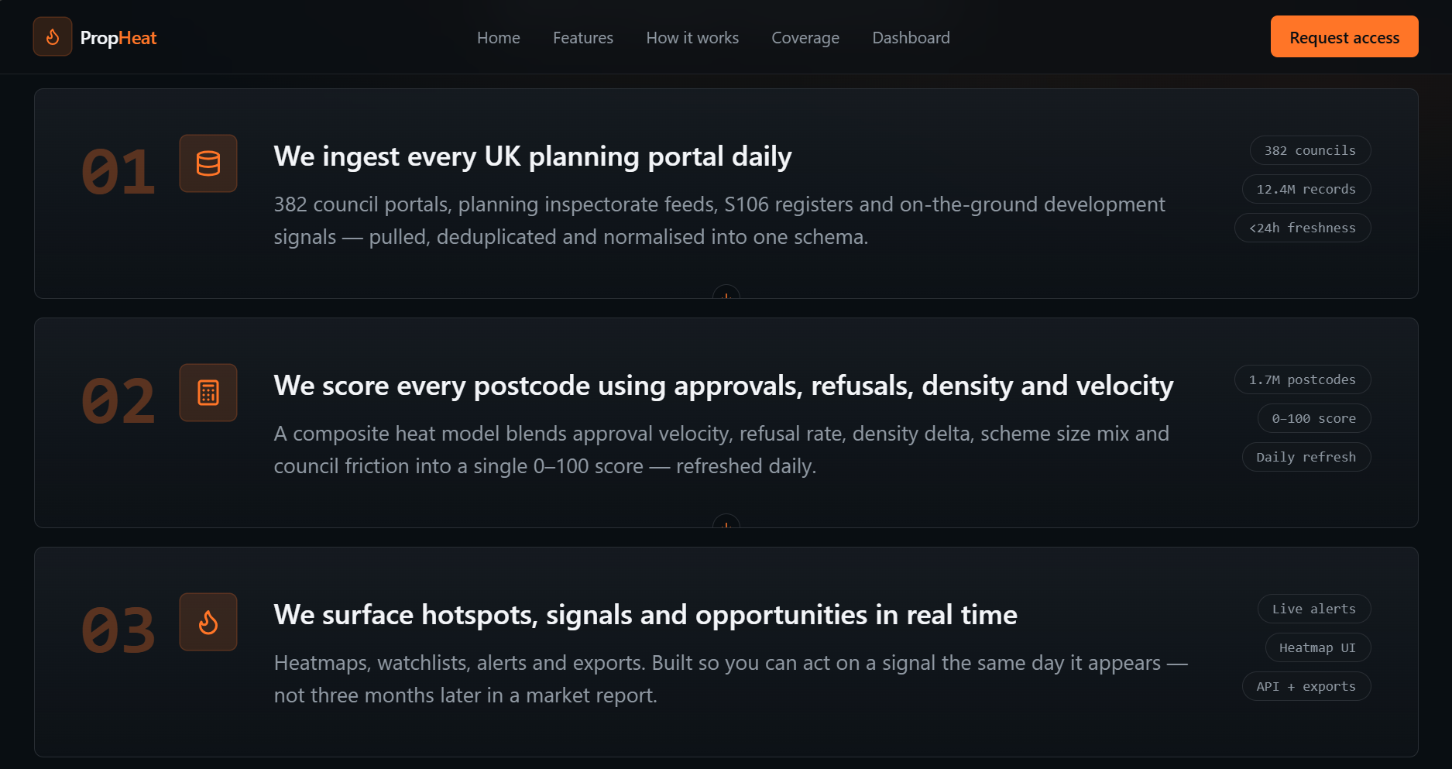Click the arrow connector below step 01
Viewport: 1452px width, 769px height.
tap(726, 293)
